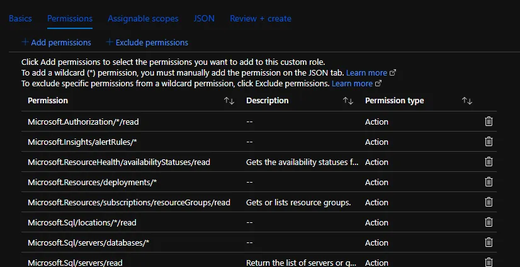Viewport: 520px width, 267px height.
Task: Remove the ResourceHealth availabilityStatuses/read permission
Action: click(x=489, y=162)
